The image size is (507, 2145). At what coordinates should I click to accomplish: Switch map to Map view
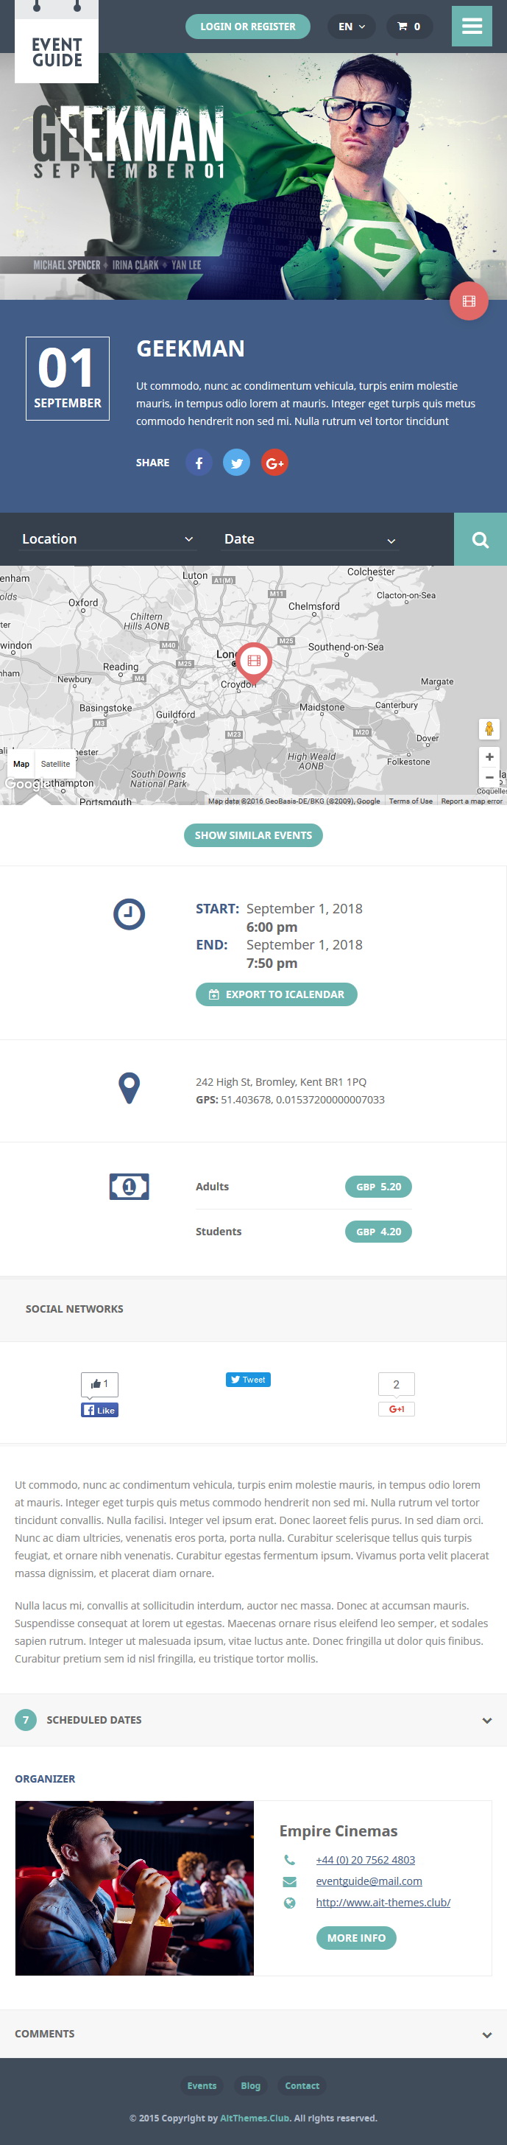coord(21,764)
